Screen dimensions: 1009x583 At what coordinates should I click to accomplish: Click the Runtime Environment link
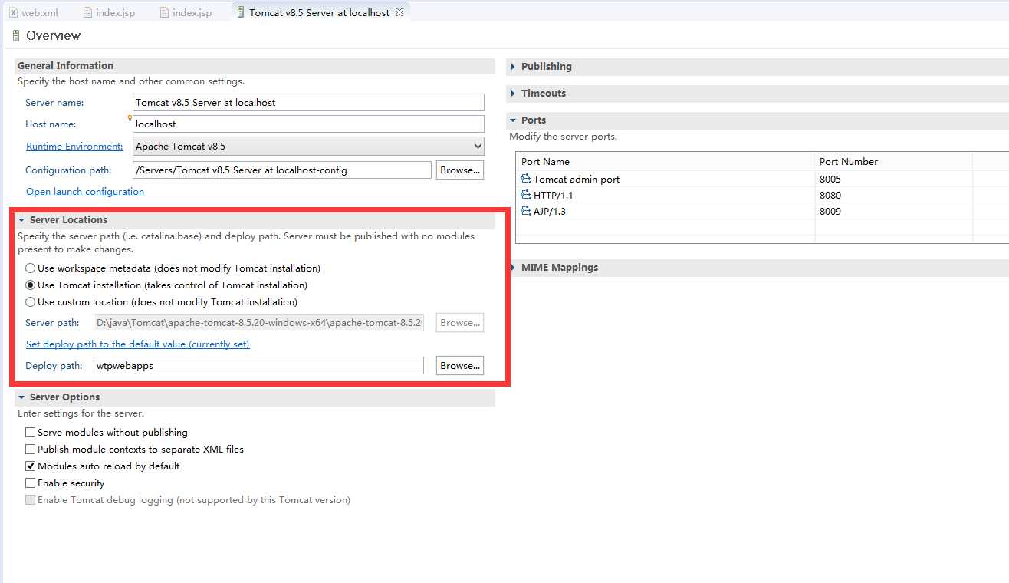(74, 146)
